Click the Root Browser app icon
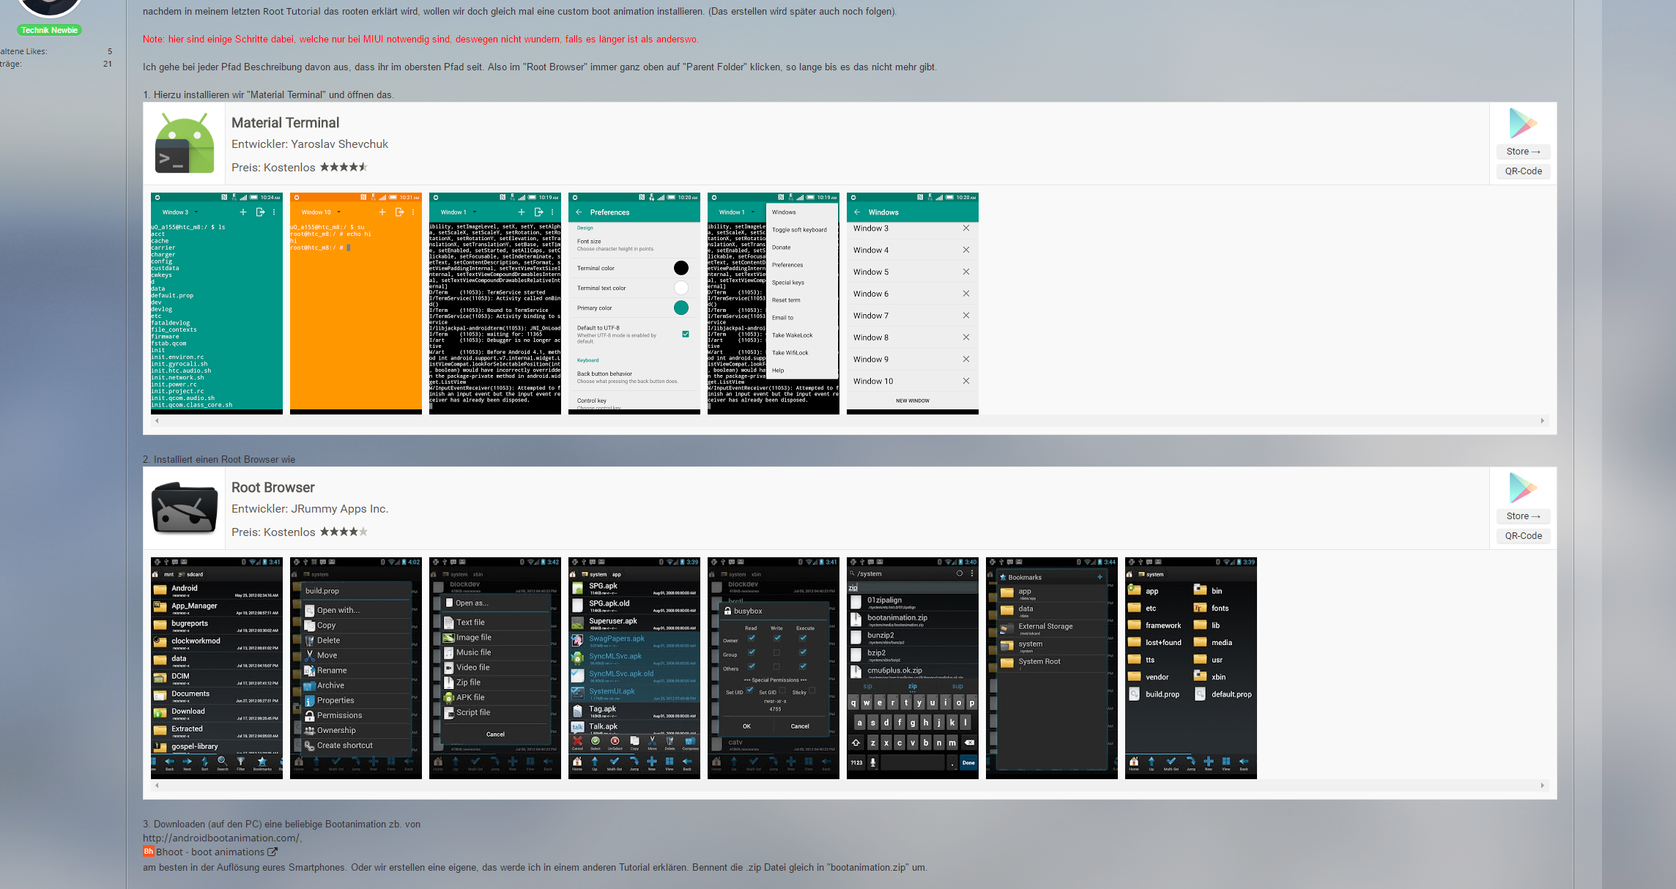This screenshot has width=1676, height=889. pyautogui.click(x=184, y=508)
